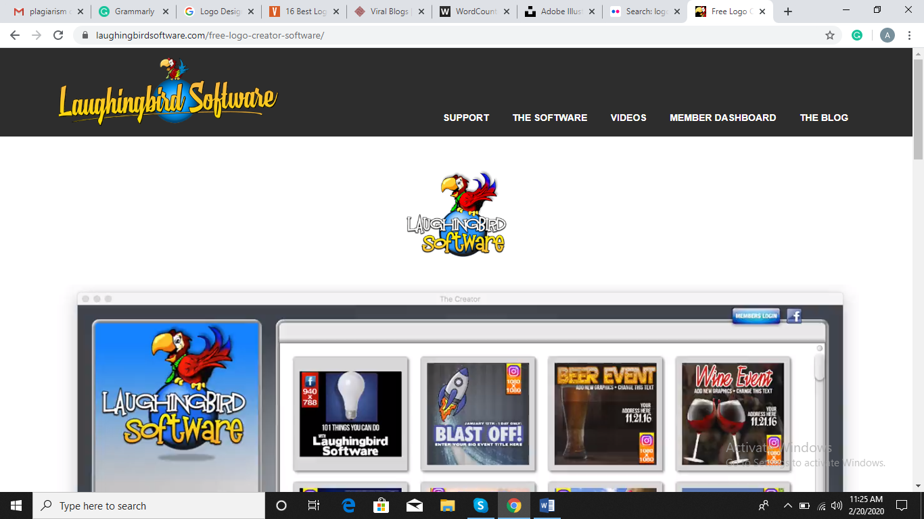Open File Explorer from taskbar
924x519 pixels.
point(448,505)
